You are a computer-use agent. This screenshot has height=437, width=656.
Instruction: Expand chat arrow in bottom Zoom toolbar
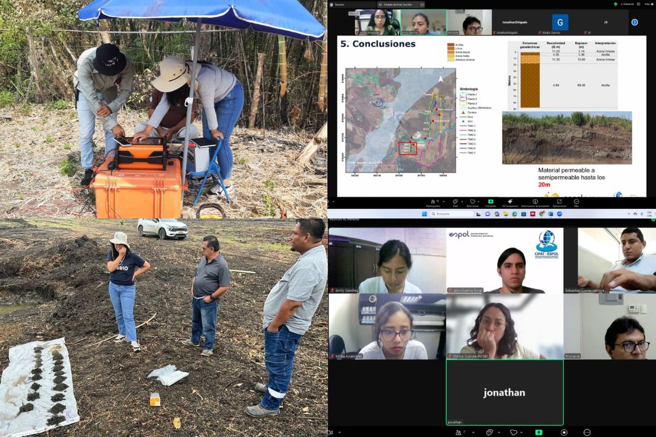tap(498, 432)
